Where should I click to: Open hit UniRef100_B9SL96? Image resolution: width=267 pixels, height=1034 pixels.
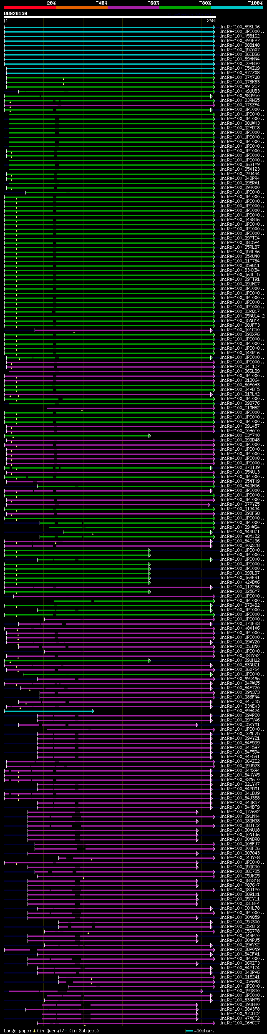point(239,27)
